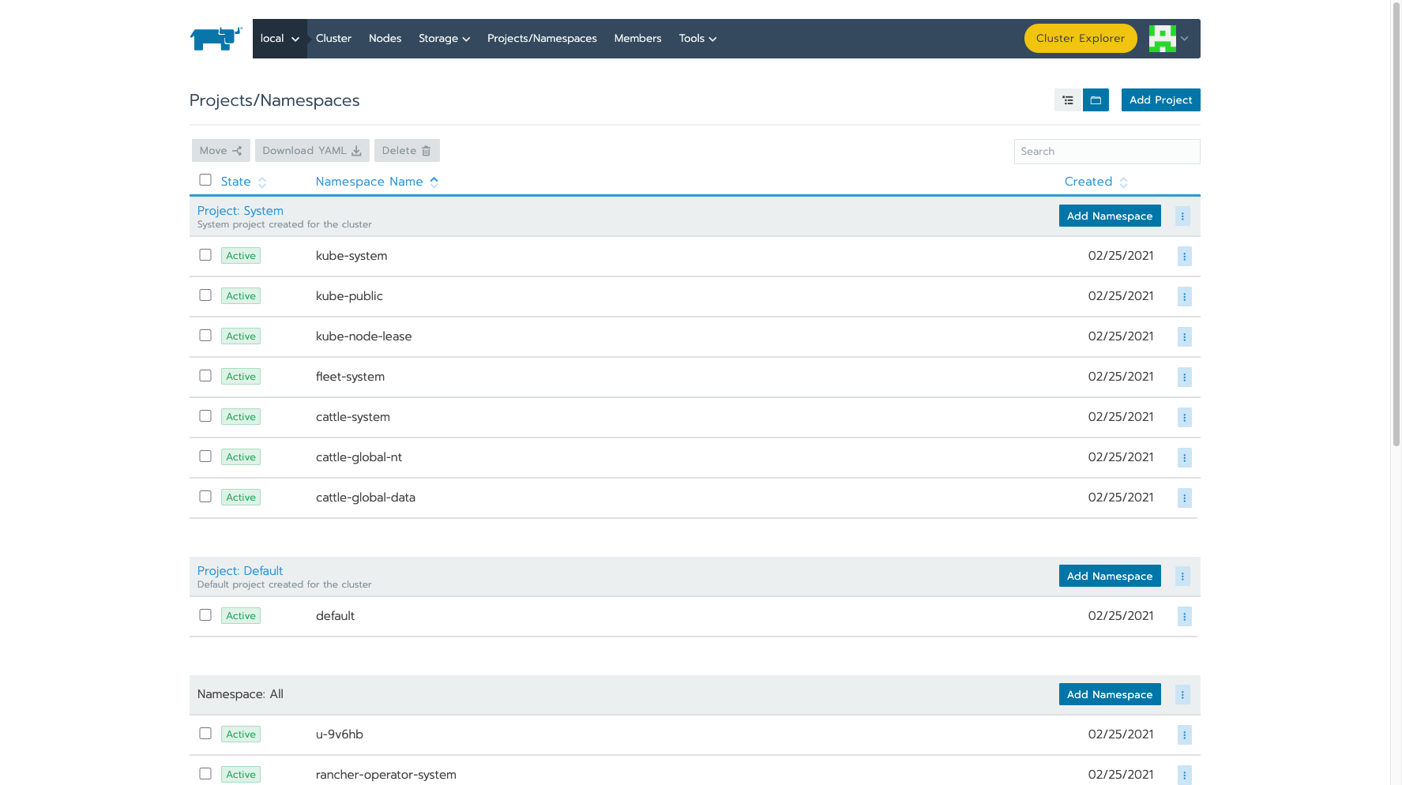Open the kebab menu for Namespace: All section
The image size is (1402, 785).
click(1182, 694)
